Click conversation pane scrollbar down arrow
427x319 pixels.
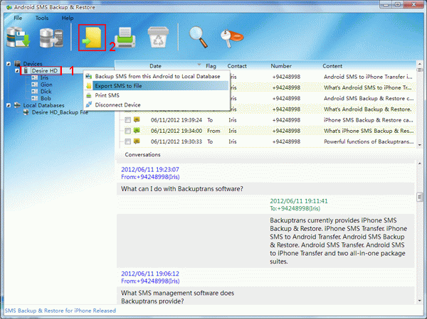tap(420, 301)
